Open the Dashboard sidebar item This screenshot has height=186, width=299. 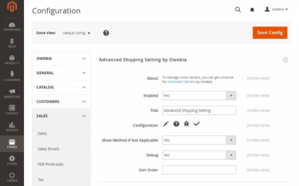pos(12,27)
